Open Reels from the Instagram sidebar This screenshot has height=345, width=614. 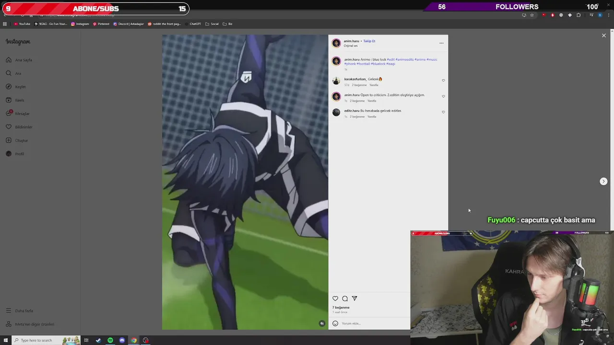click(15, 100)
